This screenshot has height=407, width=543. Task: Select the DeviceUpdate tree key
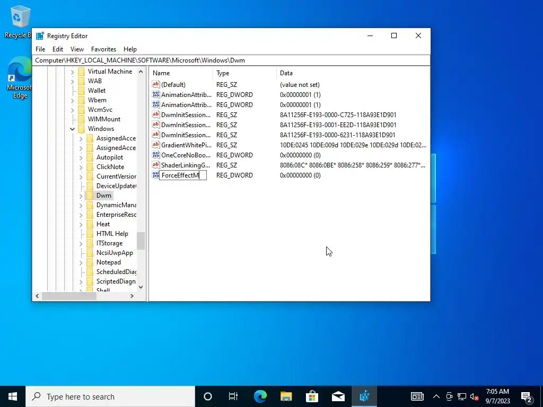point(116,186)
